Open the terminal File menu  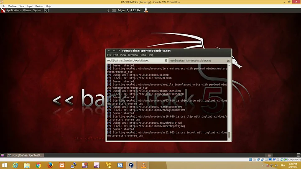109,55
